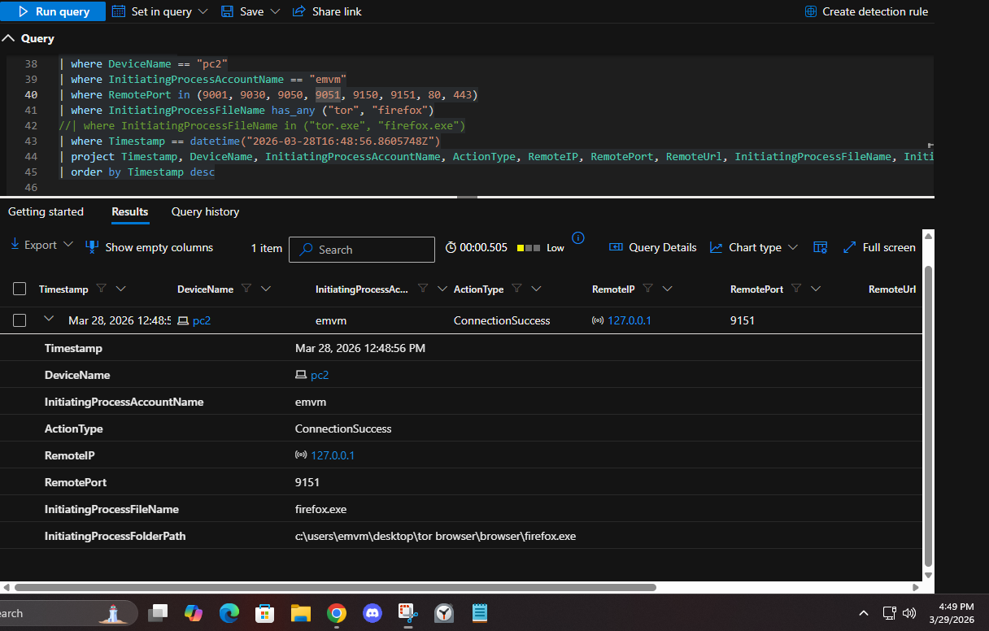Expand the Export dropdown
989x631 pixels.
(41, 245)
